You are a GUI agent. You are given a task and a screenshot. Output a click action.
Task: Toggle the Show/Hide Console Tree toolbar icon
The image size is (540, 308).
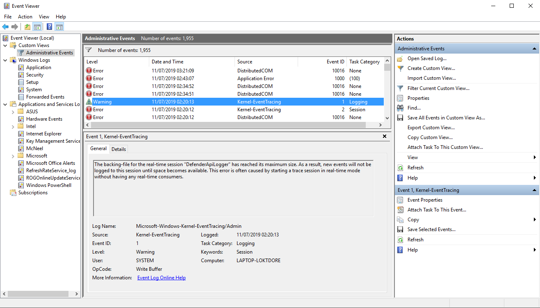click(x=37, y=27)
